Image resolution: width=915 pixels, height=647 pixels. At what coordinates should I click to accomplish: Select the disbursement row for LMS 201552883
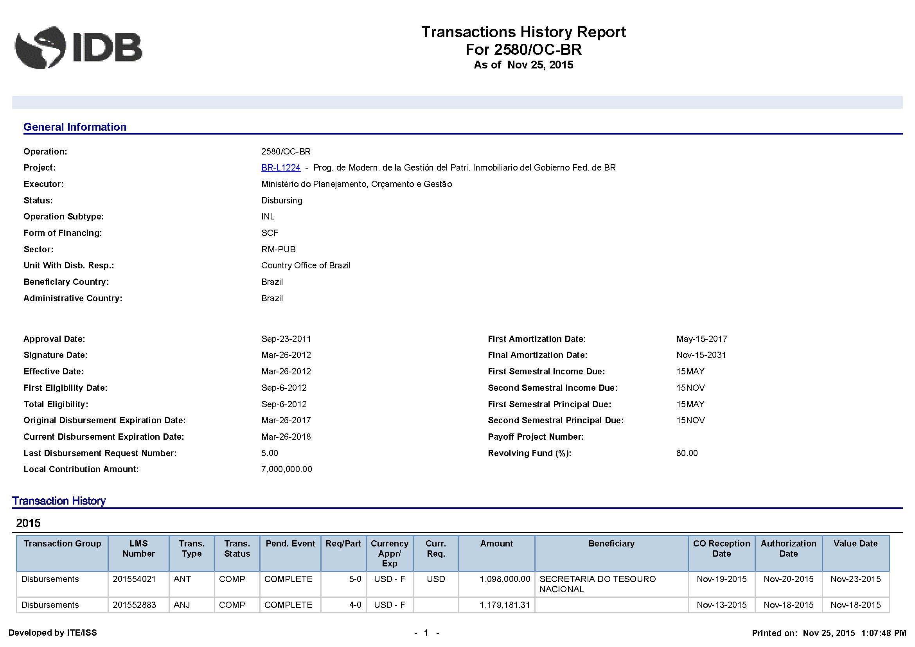(279, 605)
